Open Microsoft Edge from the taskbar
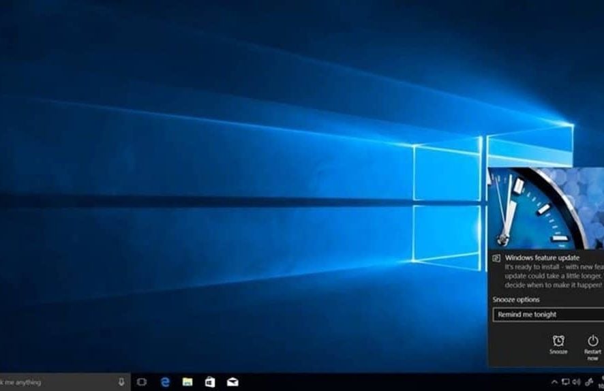Screen dimensions: 604x391 click(x=165, y=381)
